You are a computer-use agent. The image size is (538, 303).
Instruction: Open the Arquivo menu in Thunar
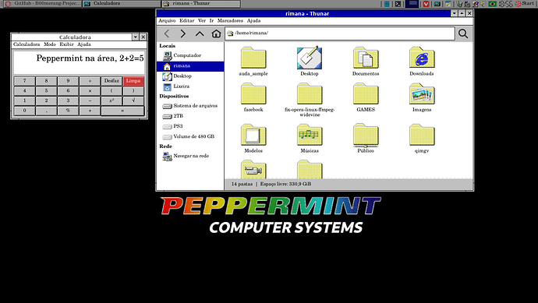click(x=167, y=20)
